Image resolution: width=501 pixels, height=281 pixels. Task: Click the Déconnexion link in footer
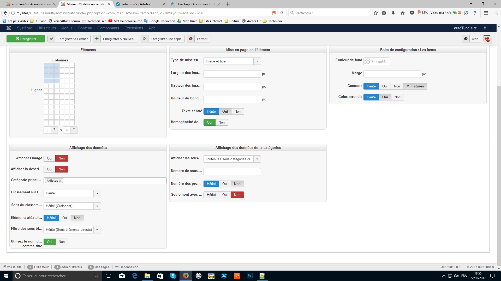click(x=129, y=267)
